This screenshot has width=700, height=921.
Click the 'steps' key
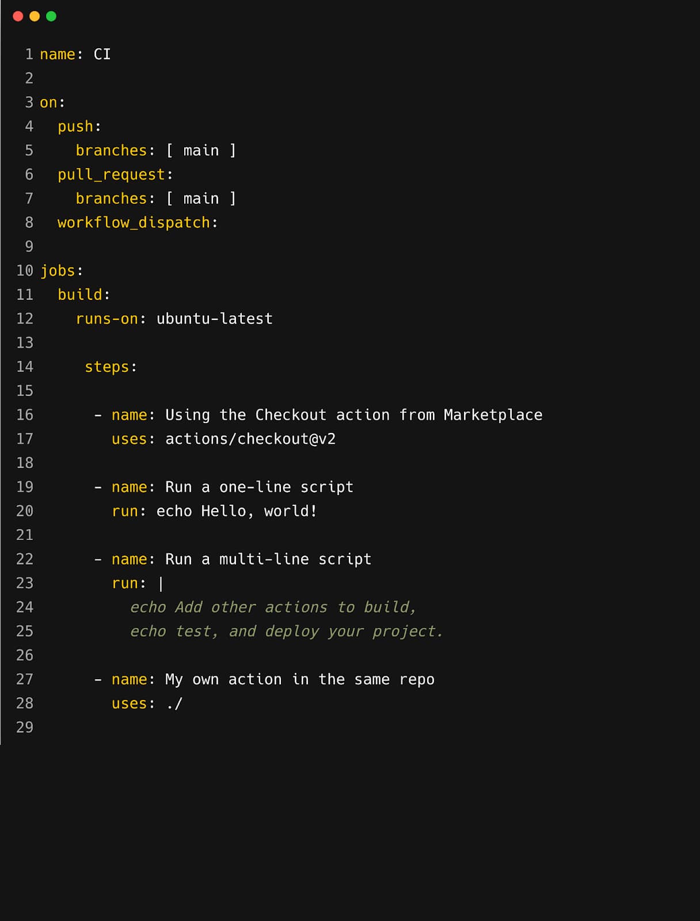click(106, 367)
